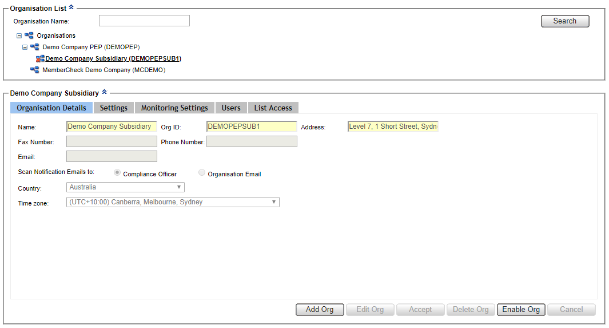The height and width of the screenshot is (328, 609).
Task: Switch to the Users tab
Action: (x=231, y=108)
